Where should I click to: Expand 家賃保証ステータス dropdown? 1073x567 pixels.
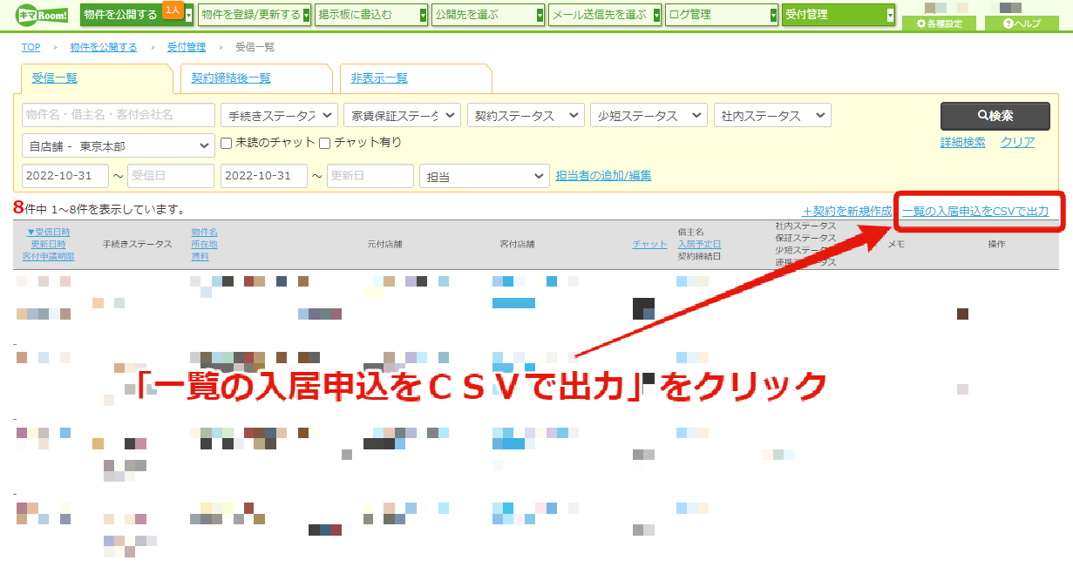click(402, 116)
